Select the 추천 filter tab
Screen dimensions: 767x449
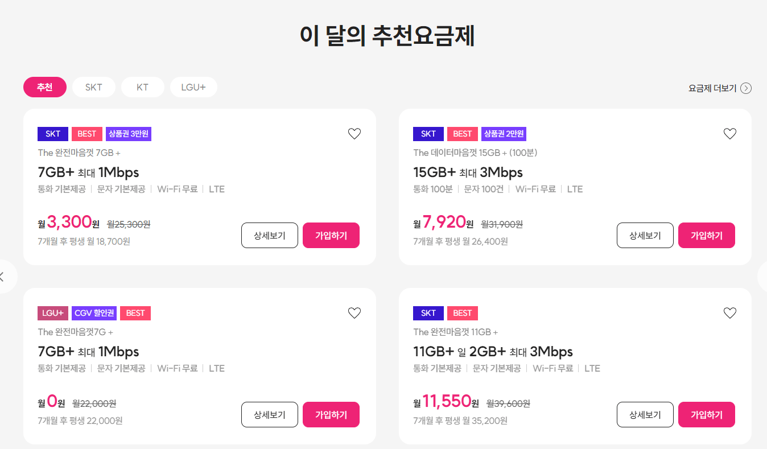[x=44, y=87]
